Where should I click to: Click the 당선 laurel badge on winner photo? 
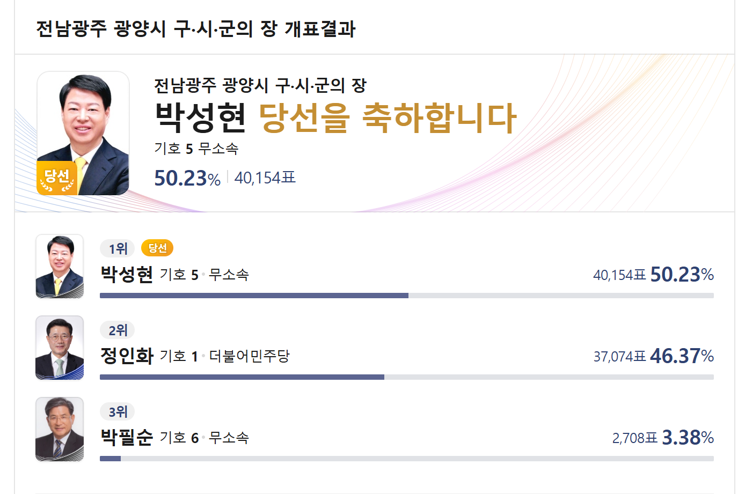point(57,178)
